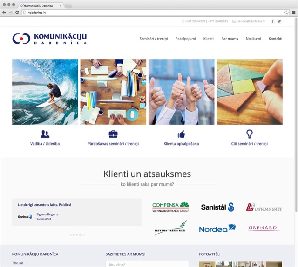Viewport: 298px width, 267px height.
Task: Open the Facebook icon in the top bar
Action: pyautogui.click(x=273, y=21)
